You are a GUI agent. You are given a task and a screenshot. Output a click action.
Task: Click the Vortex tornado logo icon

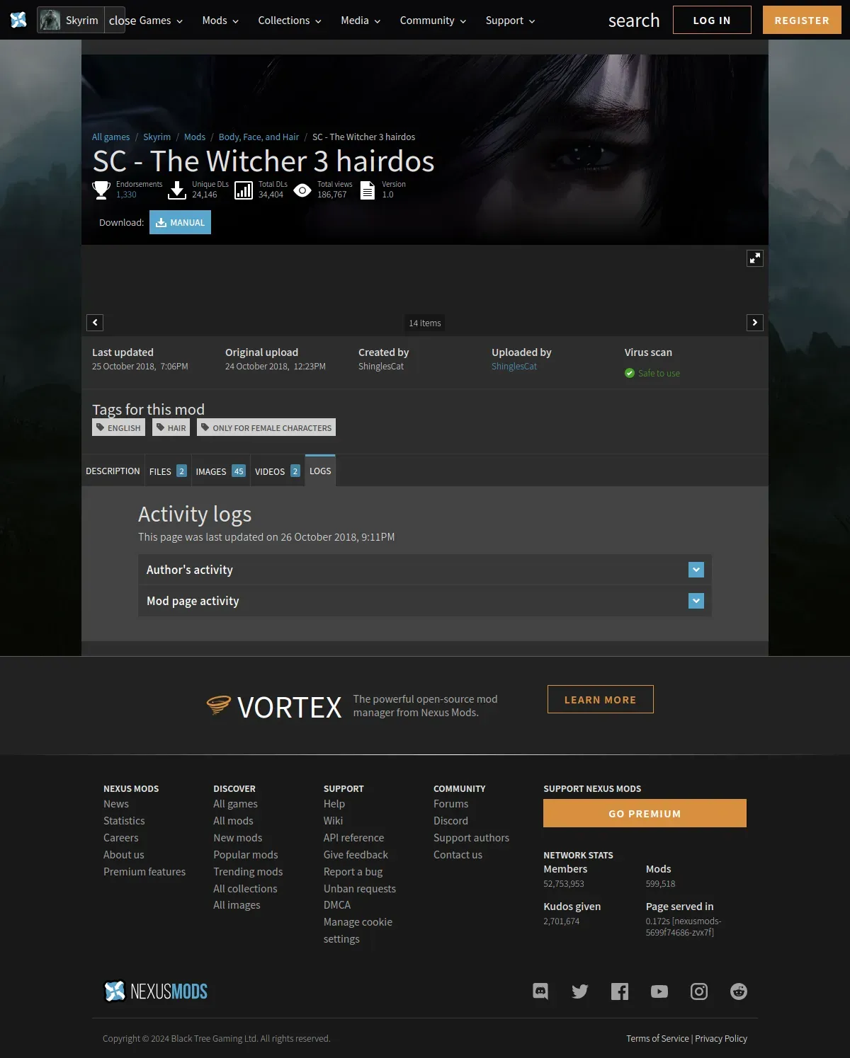point(219,705)
